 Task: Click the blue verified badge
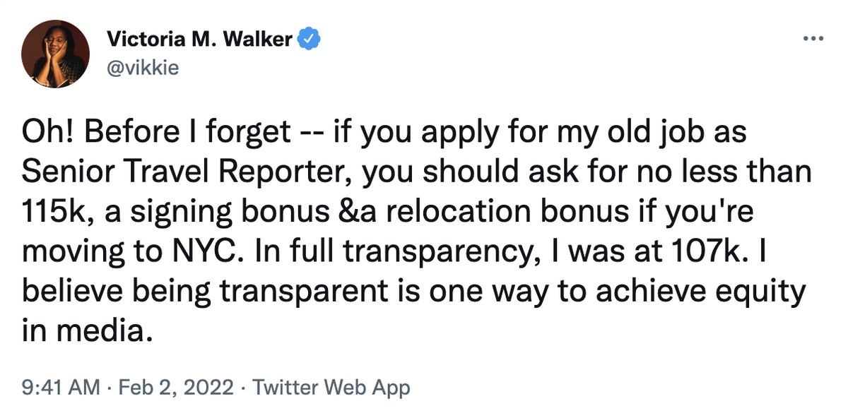[x=310, y=40]
